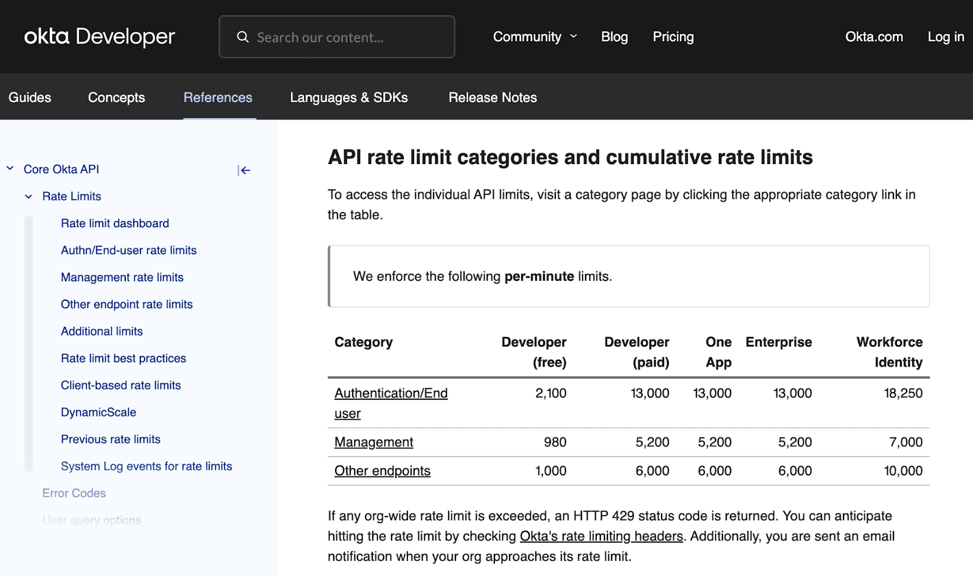The height and width of the screenshot is (576, 973).
Task: Follow the Okta's rate limiting headers link
Action: click(600, 536)
